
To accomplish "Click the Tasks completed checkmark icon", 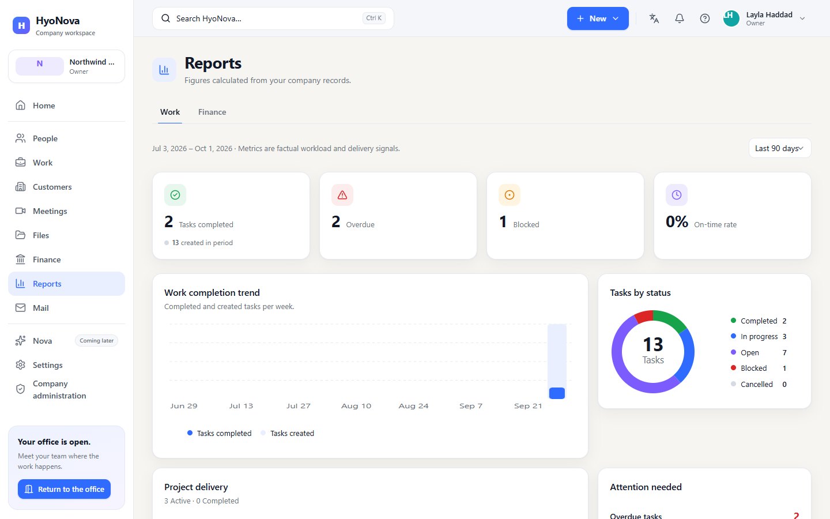I will point(175,195).
